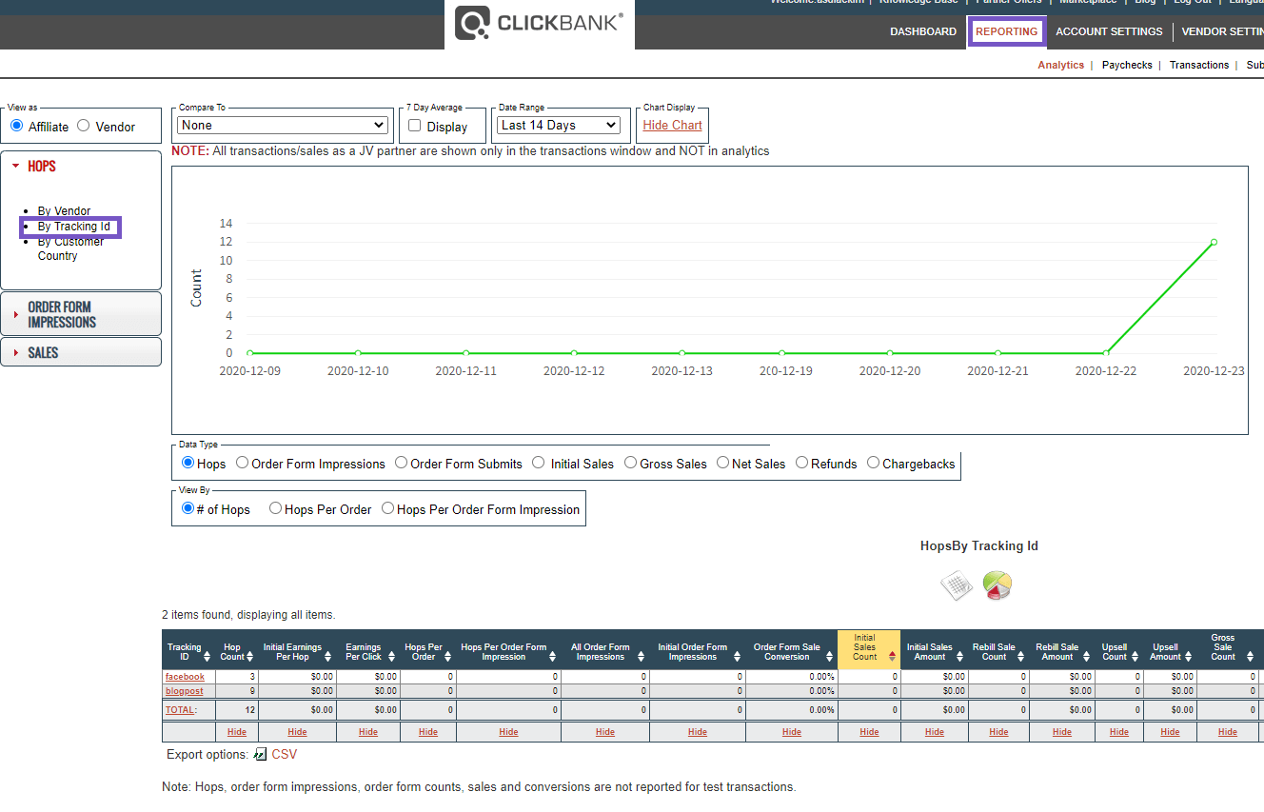Viewport: 1264px width, 812px height.
Task: Sort by Hops Per Order arrows
Action: 448,656
